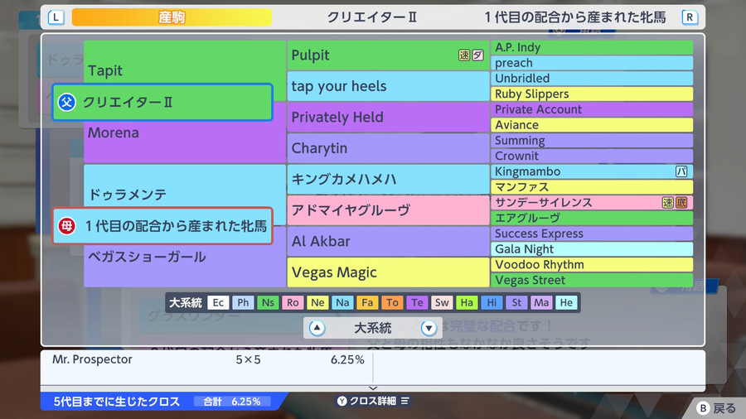The image size is (746, 419).
Task: Select マンファス ancestor row
Action: [592, 187]
